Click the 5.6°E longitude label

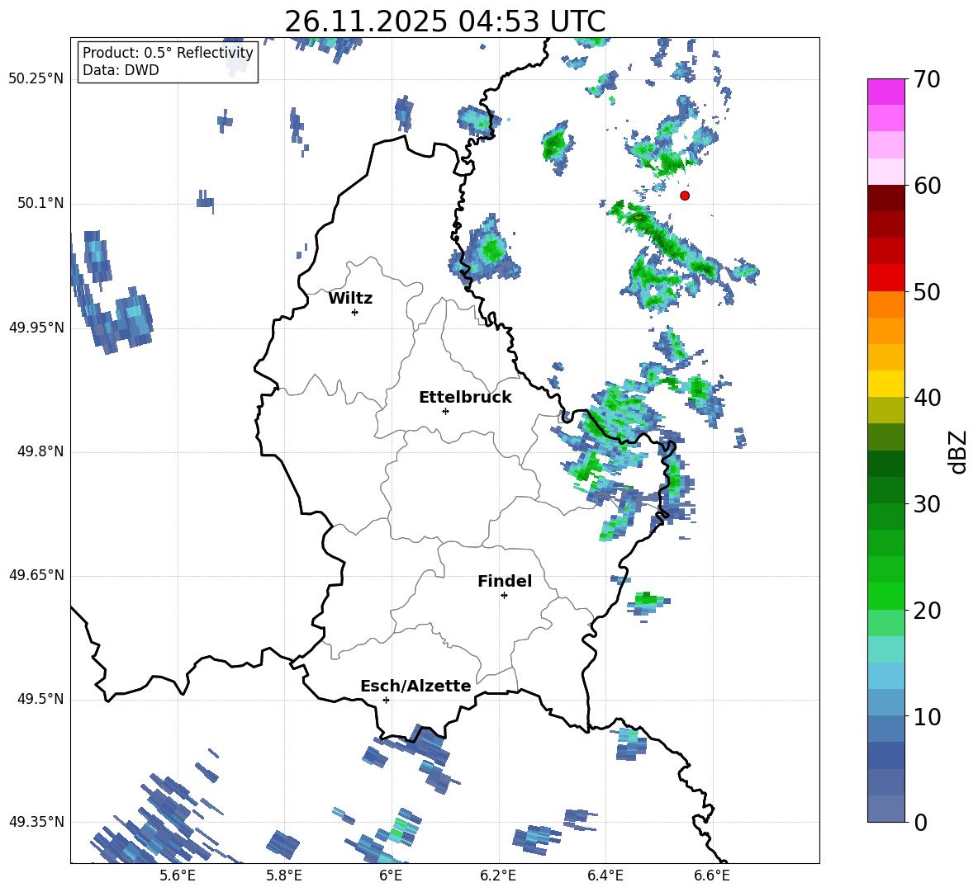coord(178,875)
